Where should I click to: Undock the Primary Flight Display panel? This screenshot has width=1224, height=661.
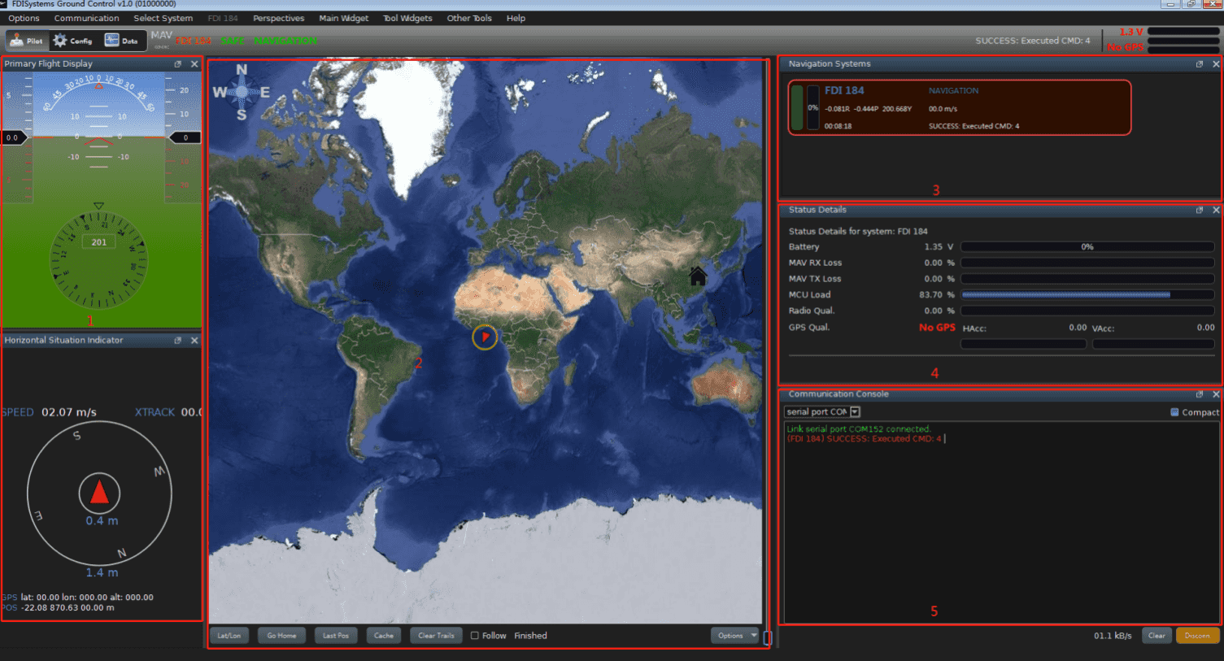[178, 64]
